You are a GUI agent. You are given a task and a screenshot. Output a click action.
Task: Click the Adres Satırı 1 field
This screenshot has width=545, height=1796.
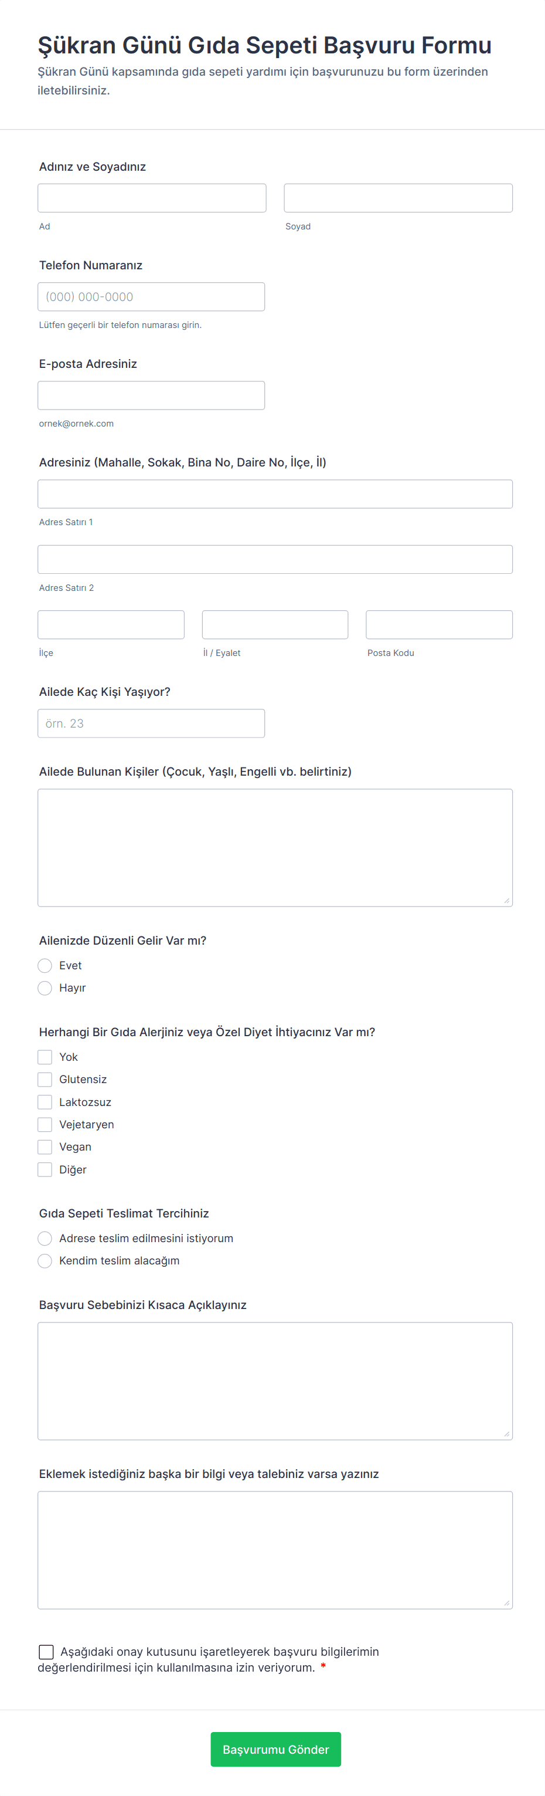point(275,493)
